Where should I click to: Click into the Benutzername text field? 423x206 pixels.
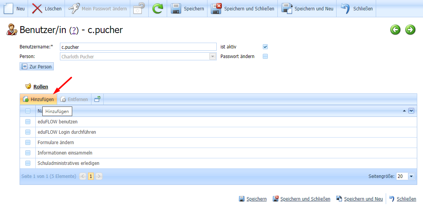coord(138,47)
